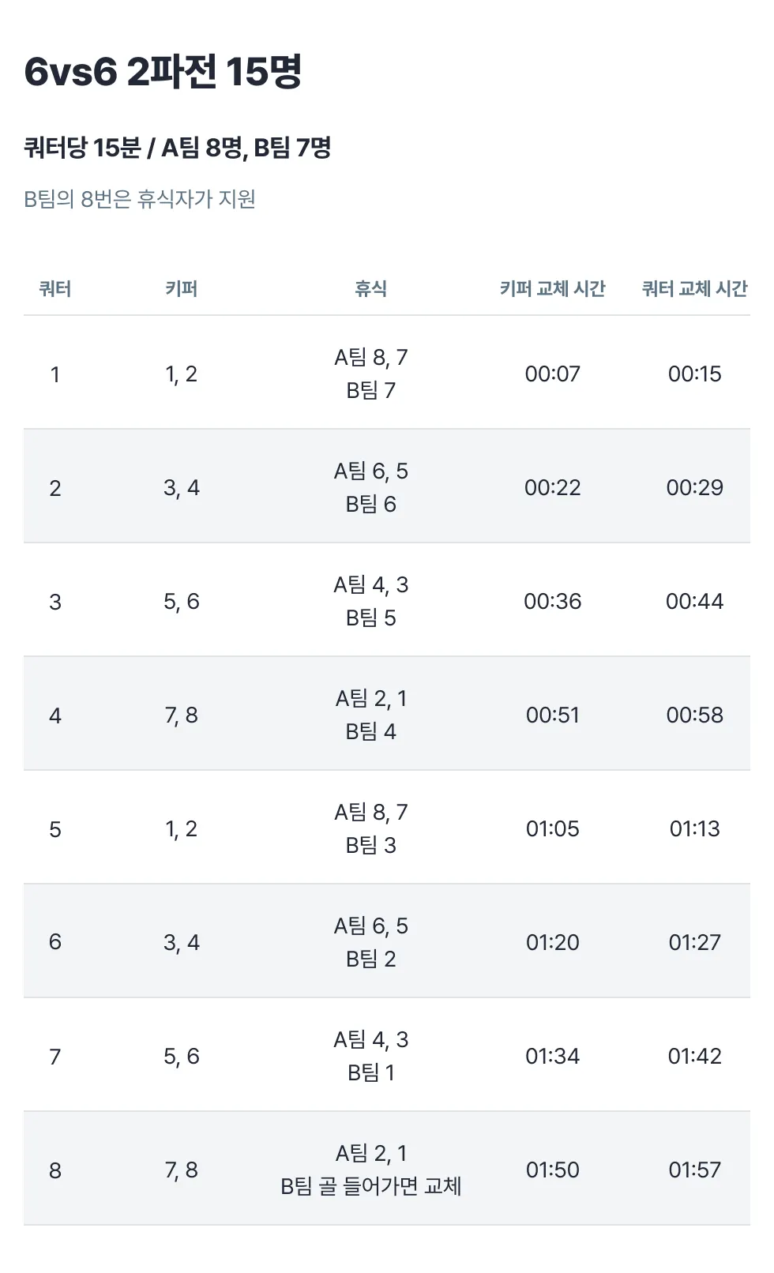Click 'B팀 골 들어가면 교체' text

(x=370, y=1186)
